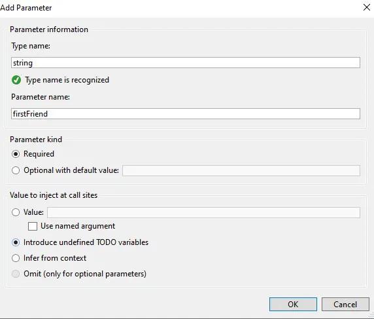This screenshot has height=319, width=374.
Task: Click the Cancel button
Action: click(x=345, y=304)
